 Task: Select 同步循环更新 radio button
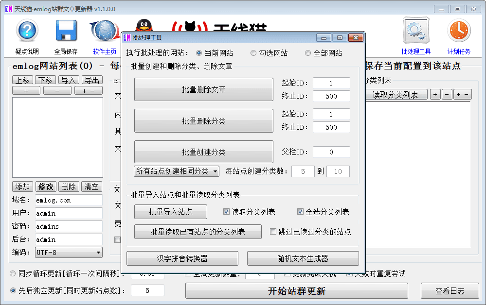pyautogui.click(x=13, y=273)
